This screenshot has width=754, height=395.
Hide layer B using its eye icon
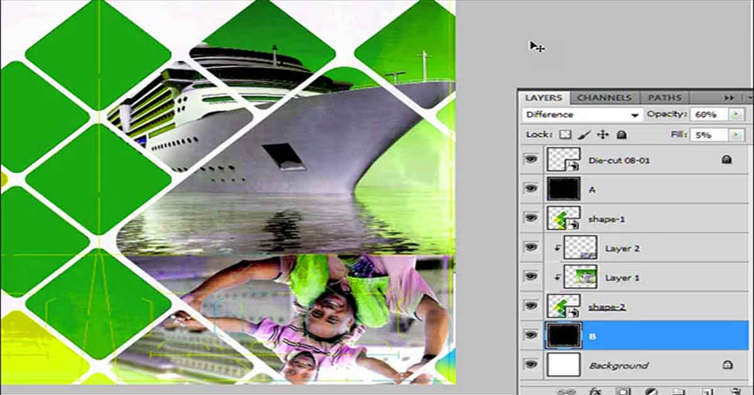click(531, 335)
